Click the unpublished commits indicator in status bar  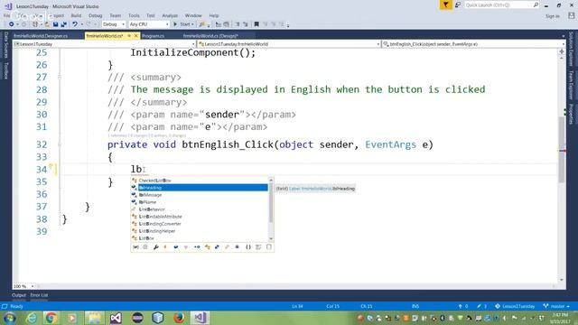(463, 306)
